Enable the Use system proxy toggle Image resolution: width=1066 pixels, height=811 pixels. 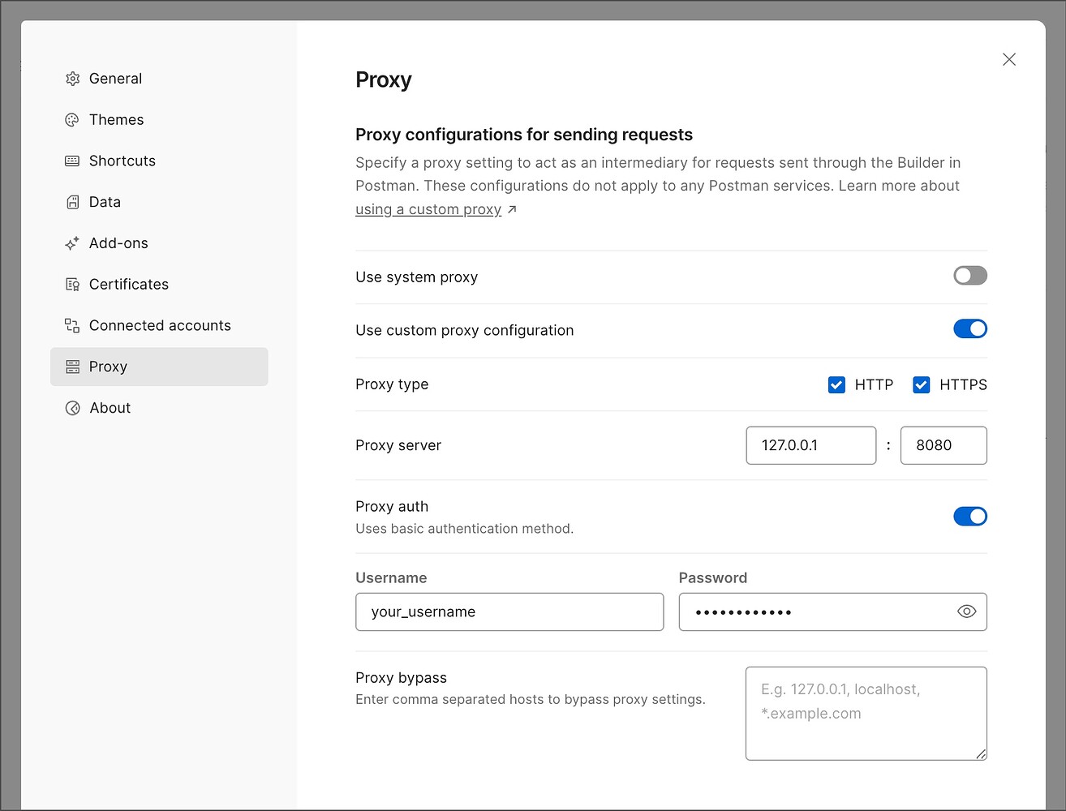pyautogui.click(x=970, y=276)
